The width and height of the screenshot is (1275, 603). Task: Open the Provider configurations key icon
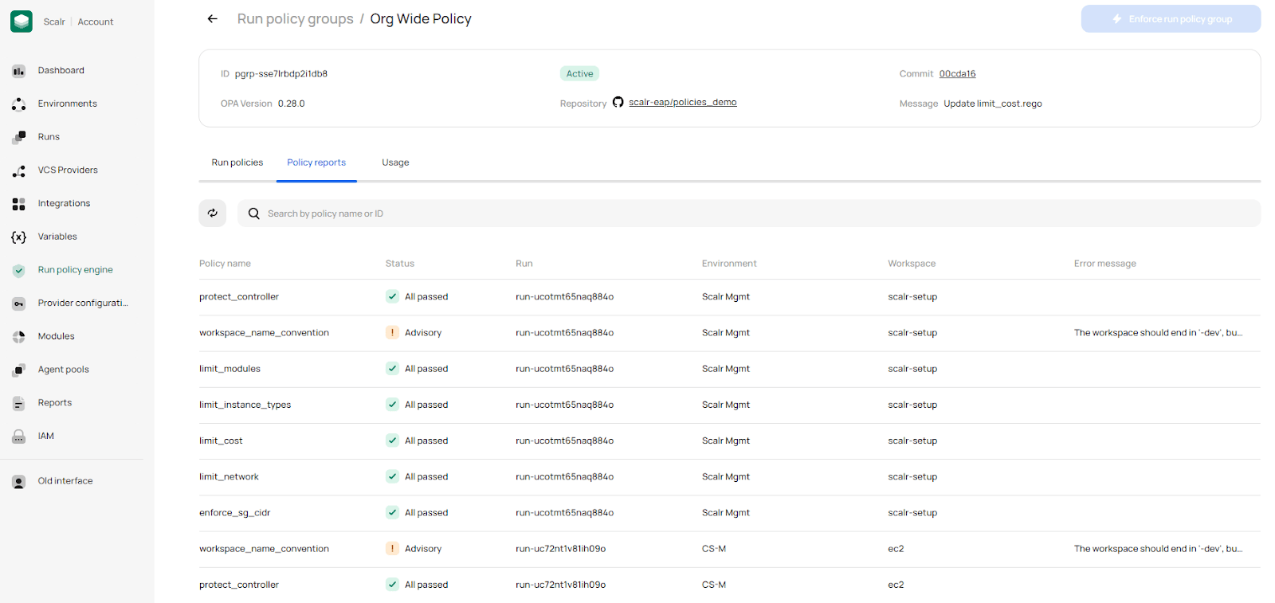tap(19, 303)
